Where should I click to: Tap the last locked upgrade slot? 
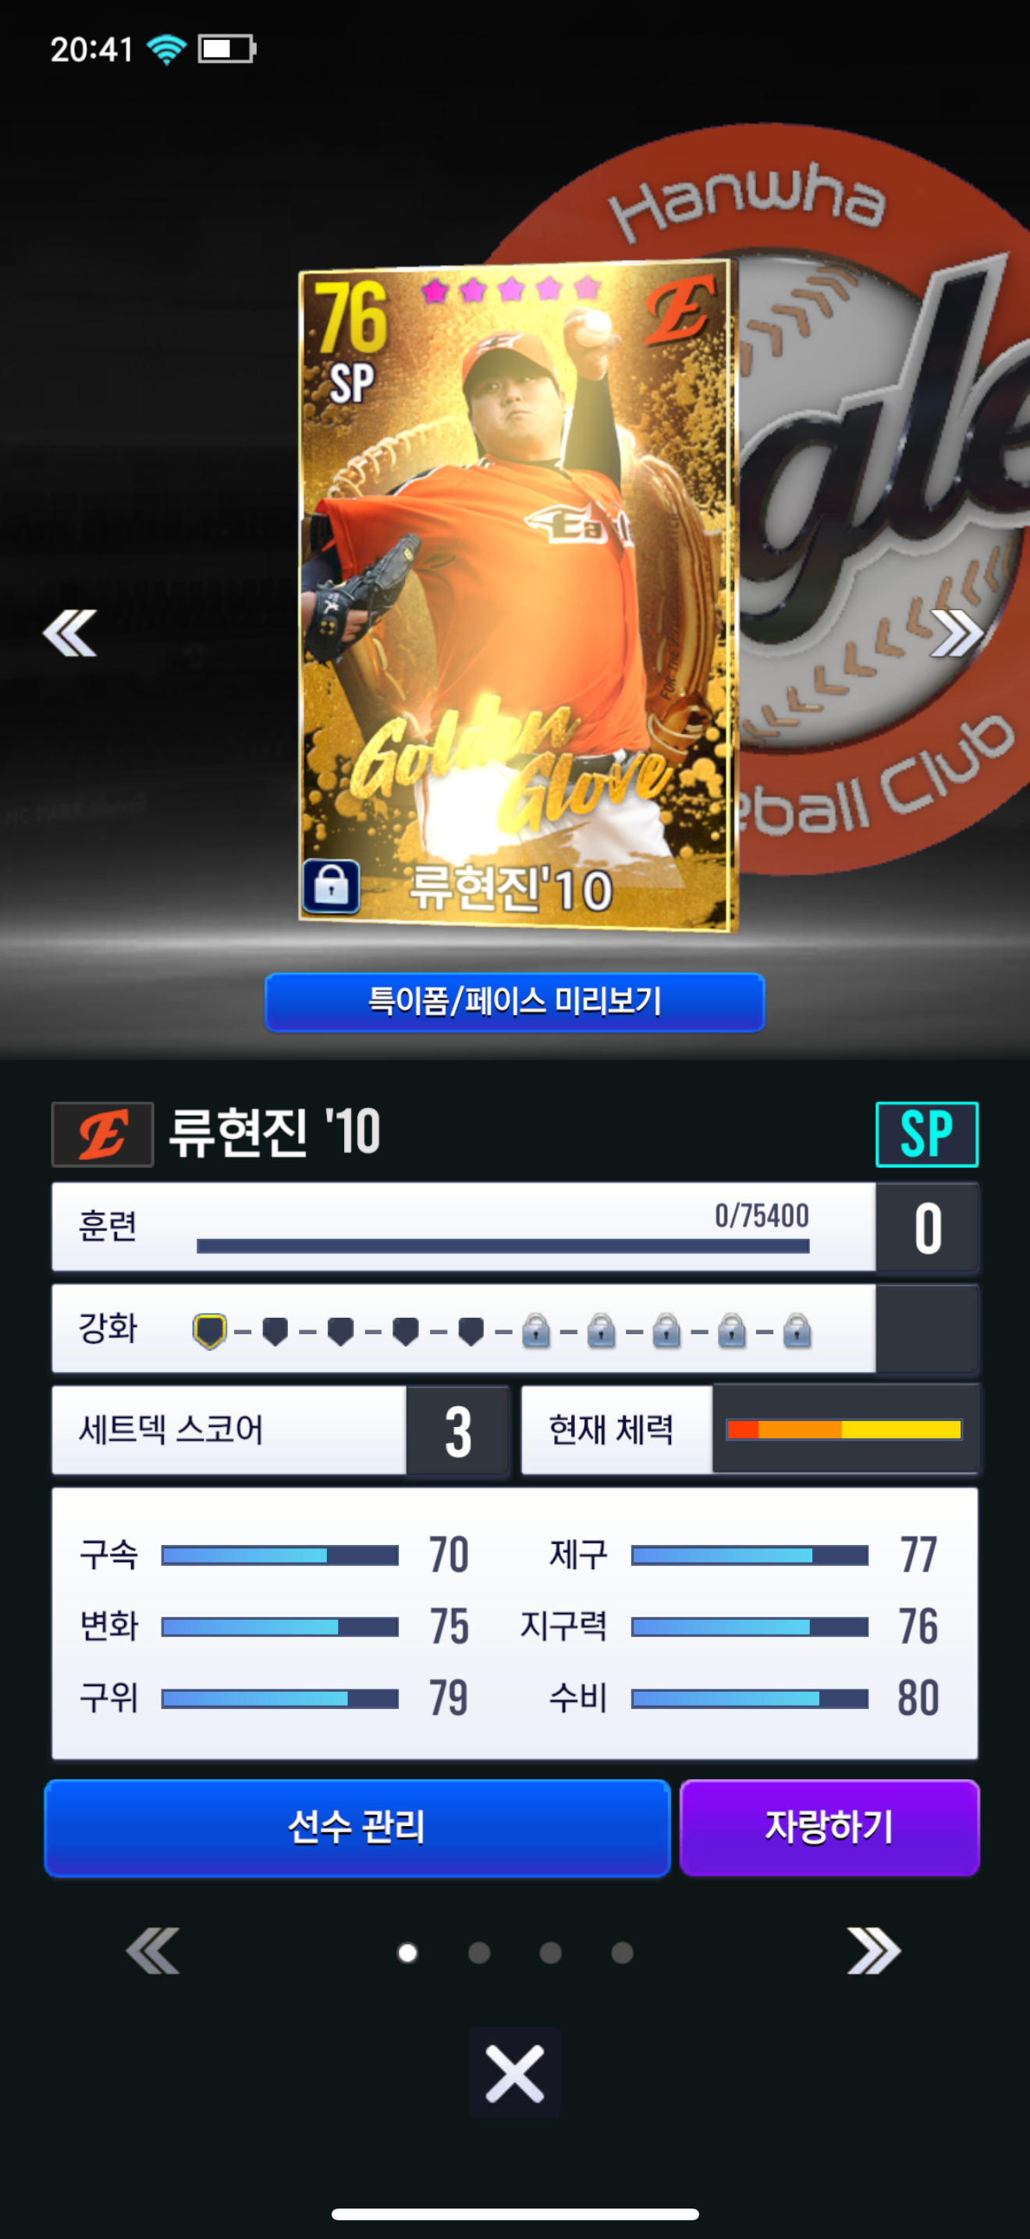click(797, 1331)
